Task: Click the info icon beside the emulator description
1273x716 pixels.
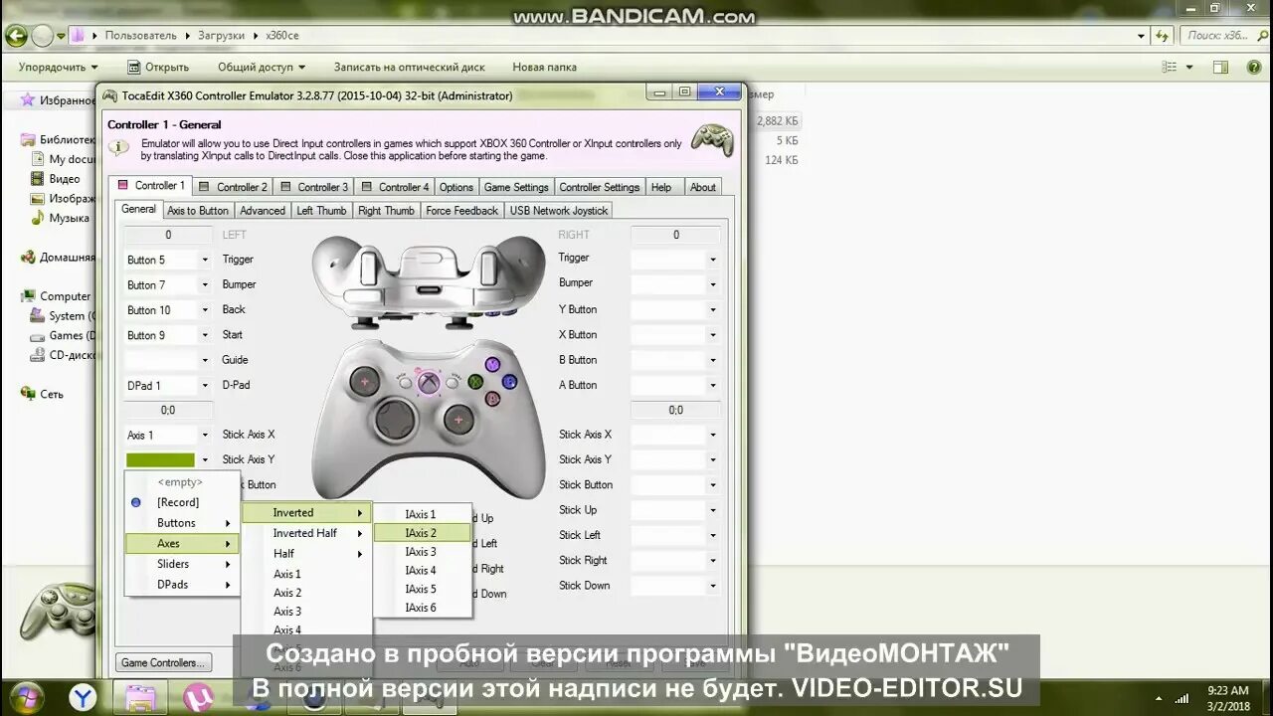Action: point(119,147)
